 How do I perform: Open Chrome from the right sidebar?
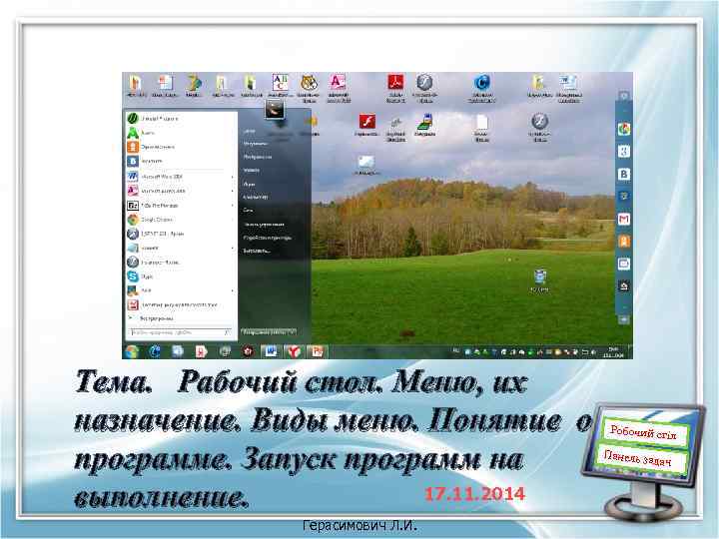(623, 129)
